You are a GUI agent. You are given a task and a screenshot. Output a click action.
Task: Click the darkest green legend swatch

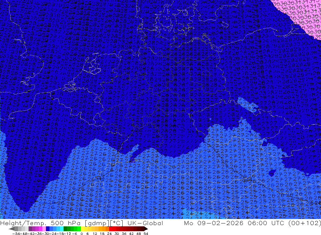65,229
